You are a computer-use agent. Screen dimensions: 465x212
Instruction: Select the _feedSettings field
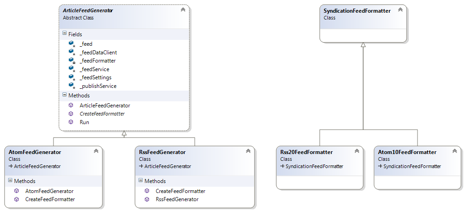pyautogui.click(x=95, y=77)
